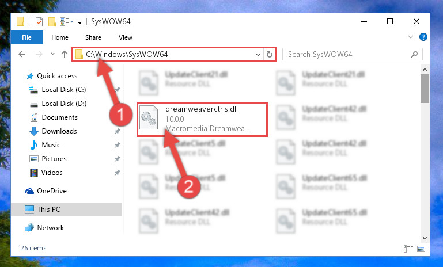Expand the ribbon with the chevron
This screenshot has height=267, width=443.
411,37
